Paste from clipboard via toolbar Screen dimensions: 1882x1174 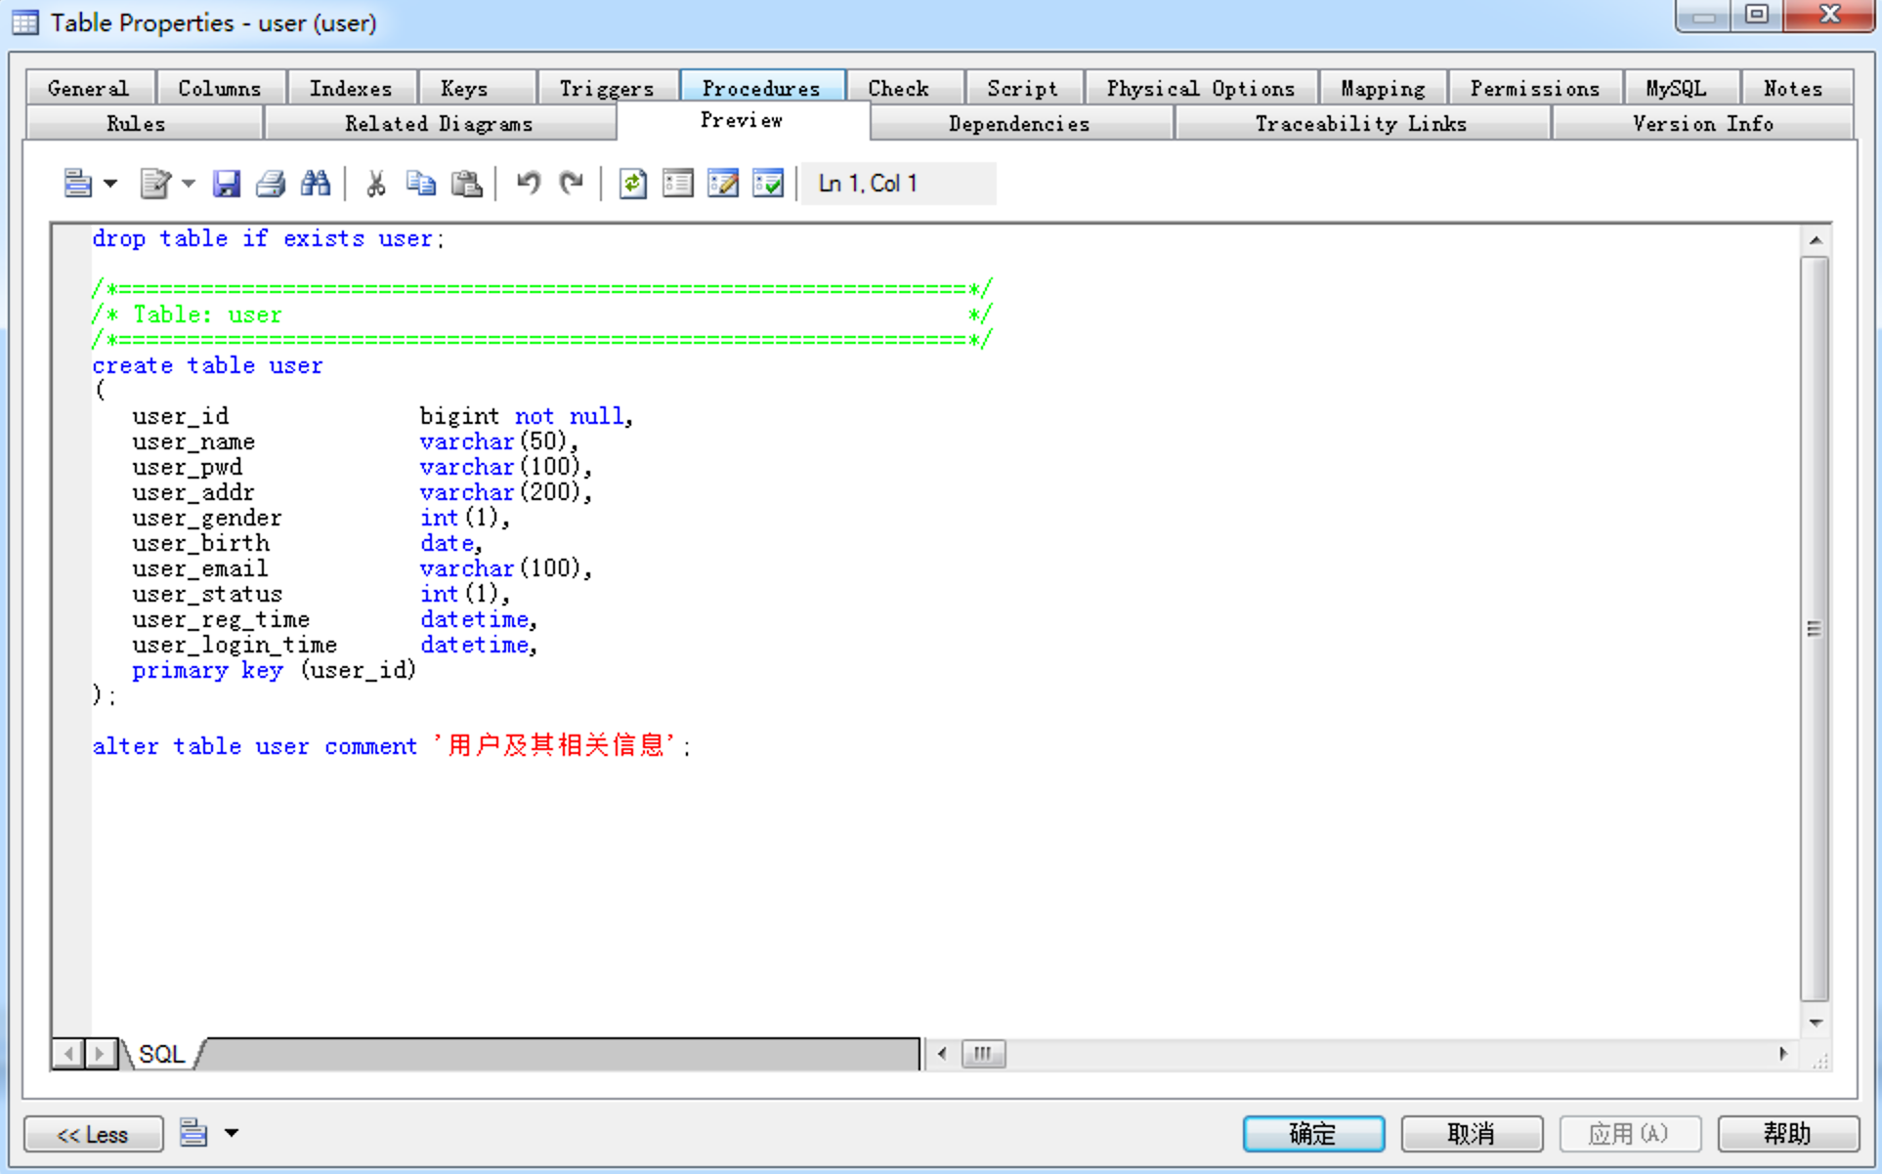click(468, 184)
